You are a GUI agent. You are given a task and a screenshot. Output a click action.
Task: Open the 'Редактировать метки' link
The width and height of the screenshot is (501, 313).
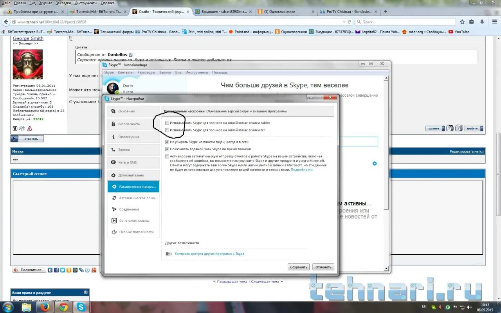pyautogui.click(x=467, y=151)
